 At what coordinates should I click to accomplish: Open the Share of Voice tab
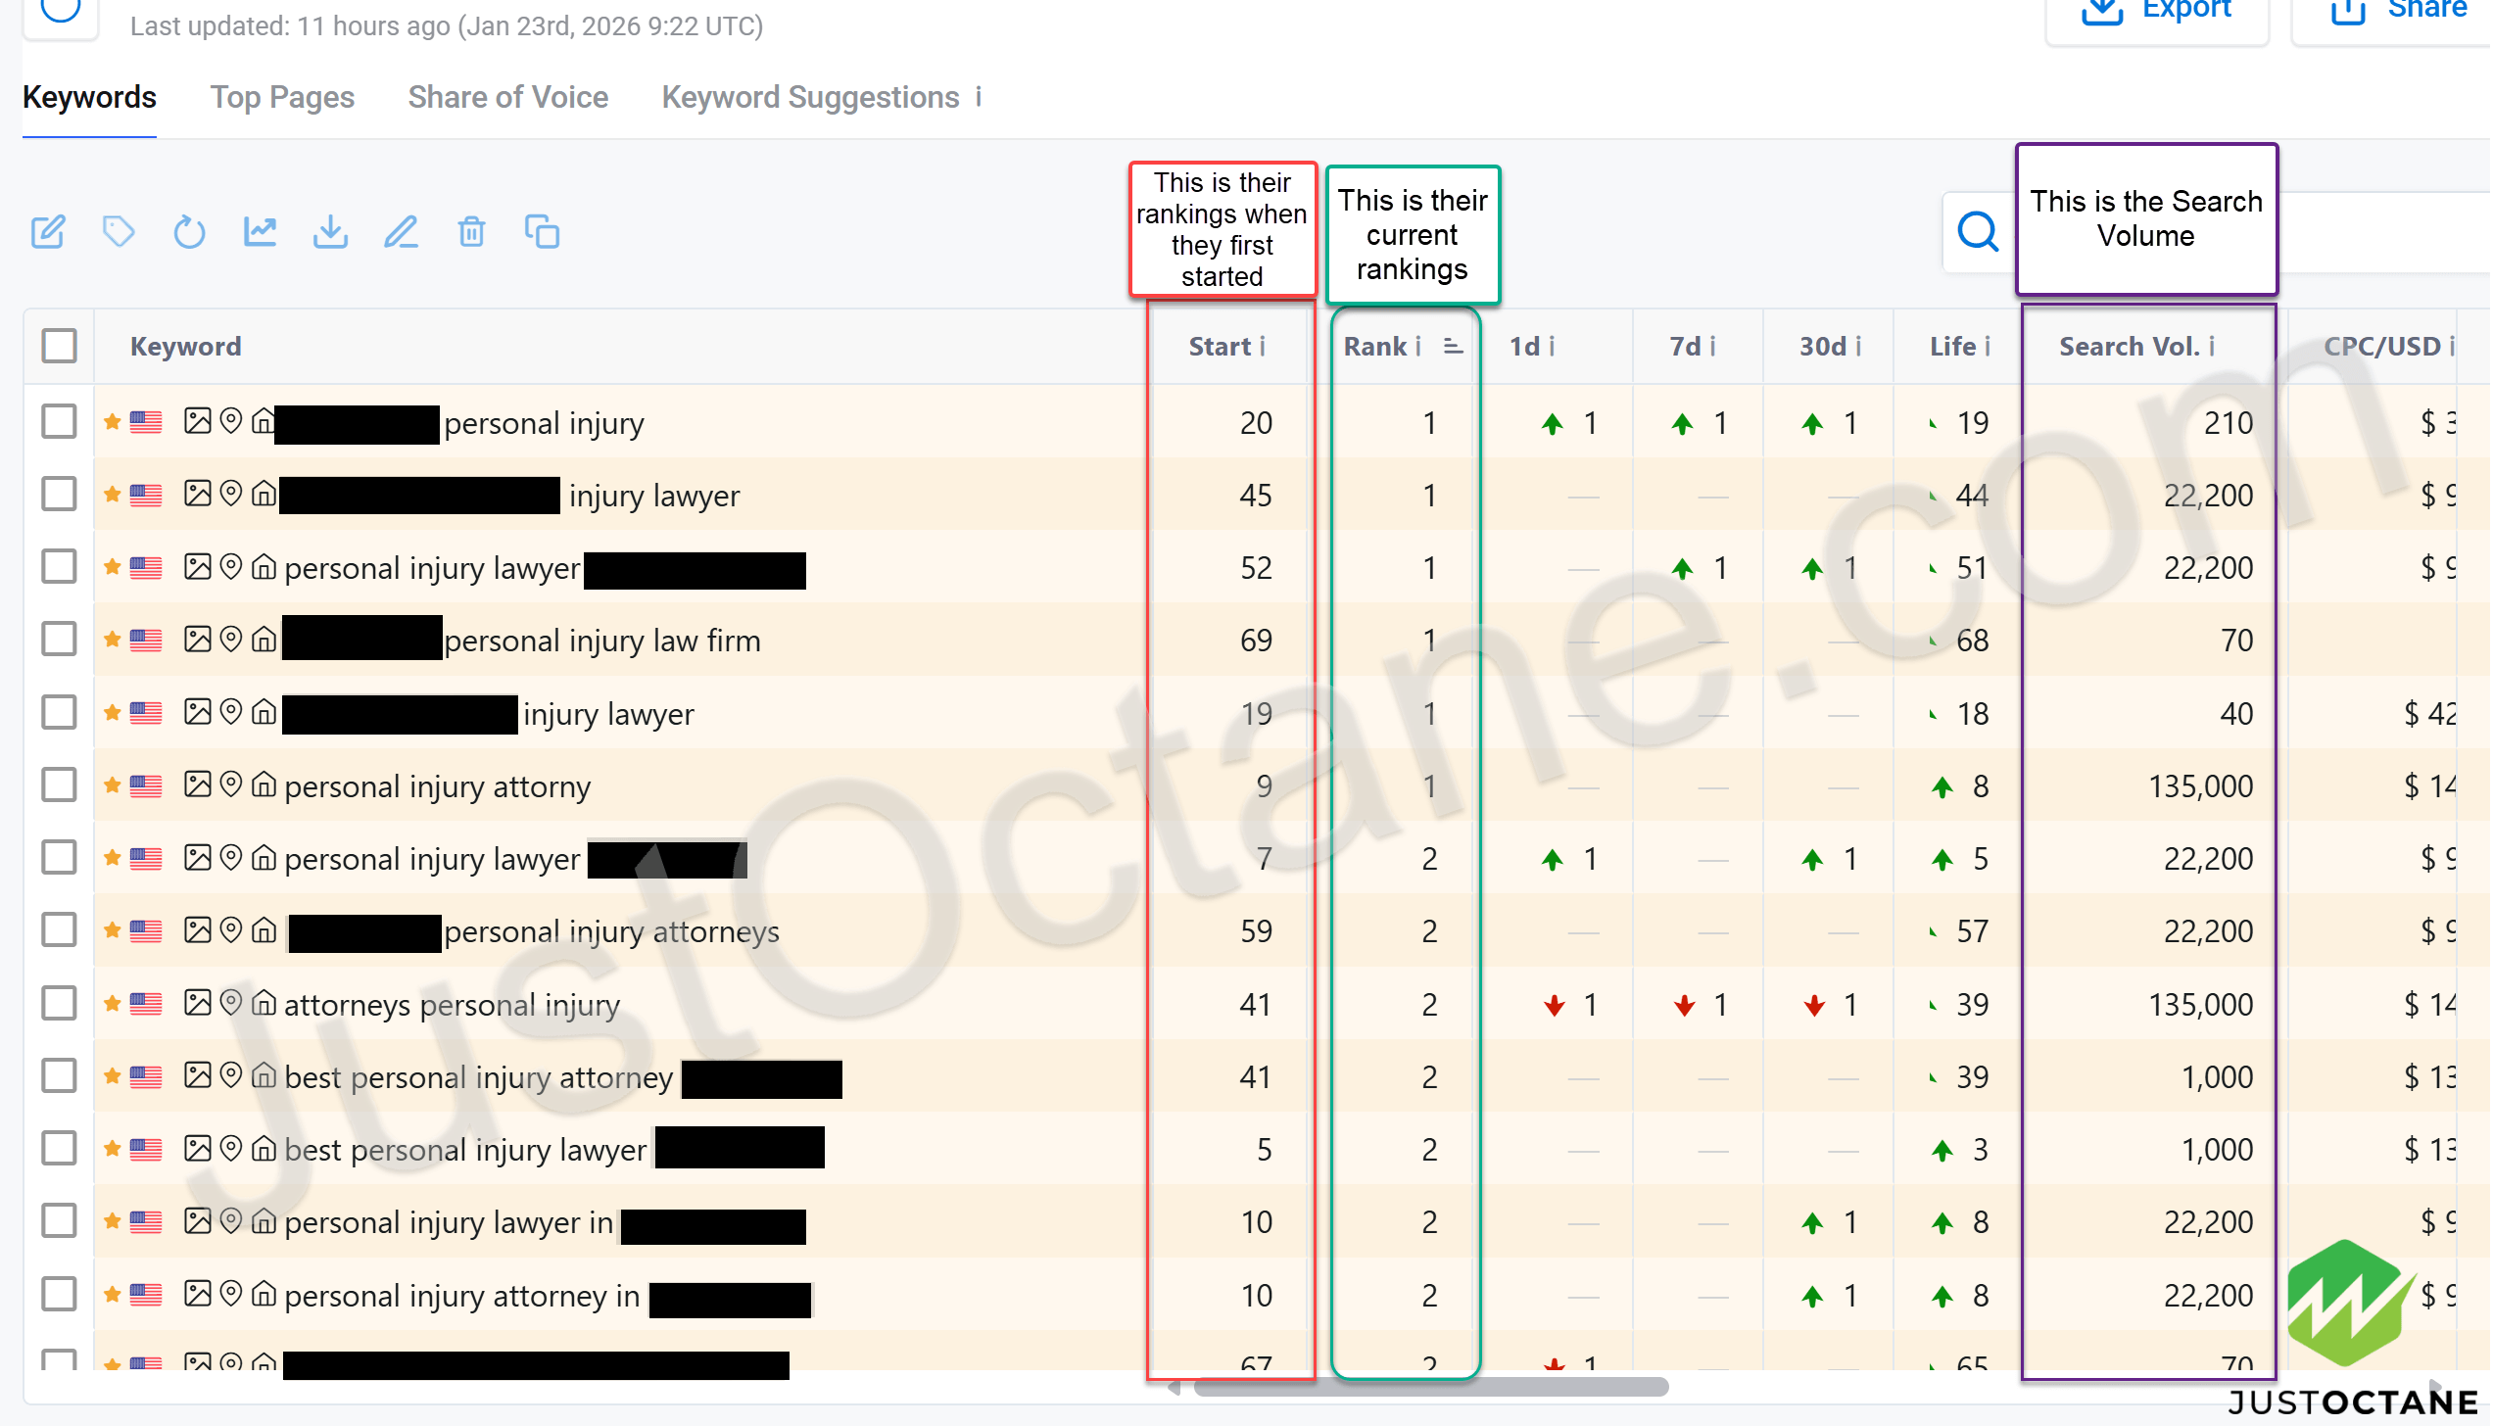click(507, 97)
